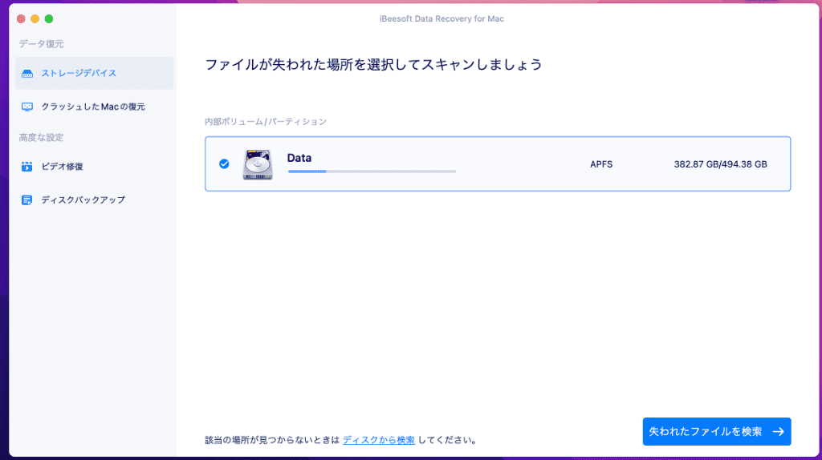Click the APFS file system label

pyautogui.click(x=601, y=164)
